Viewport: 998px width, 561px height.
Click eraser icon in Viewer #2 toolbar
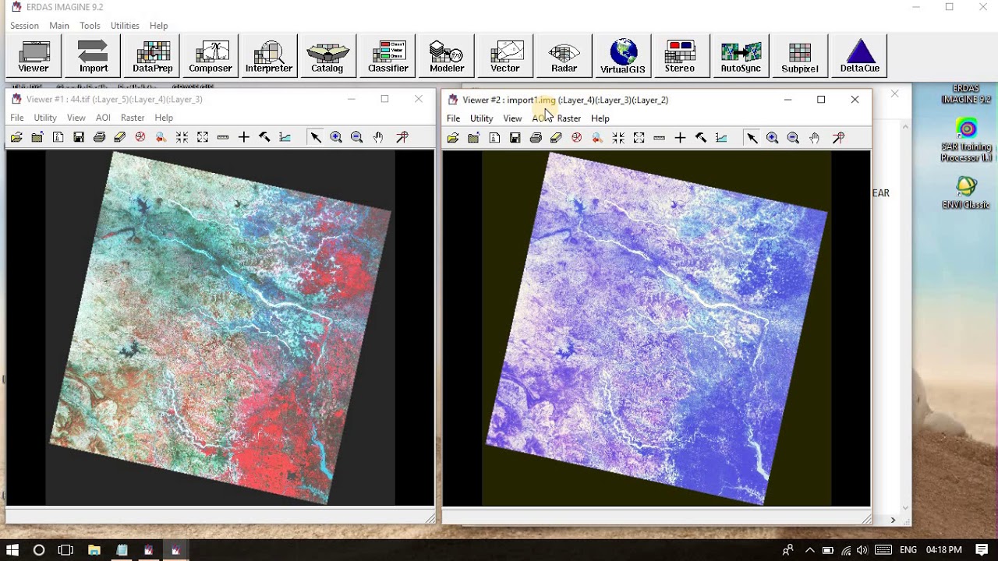coord(556,138)
